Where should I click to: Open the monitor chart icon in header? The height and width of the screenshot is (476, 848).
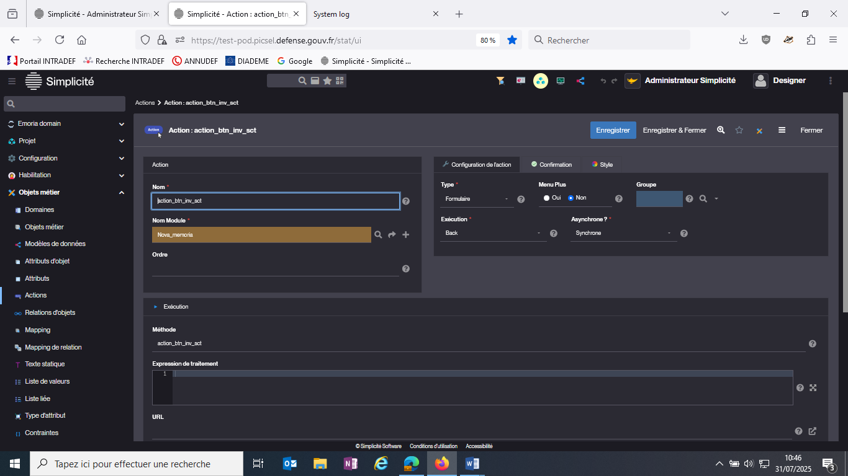click(561, 81)
